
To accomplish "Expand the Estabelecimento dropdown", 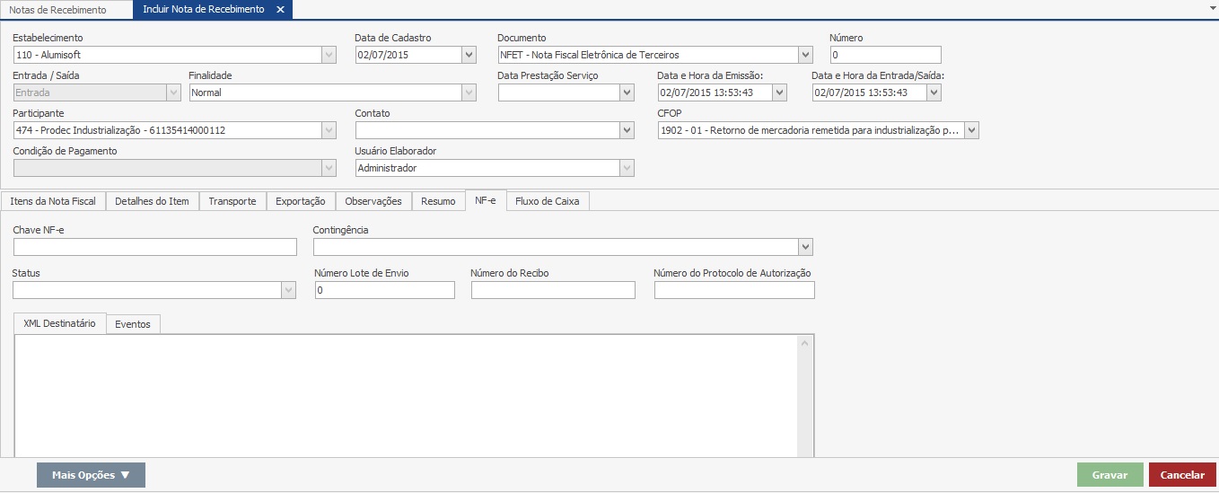I will [x=329, y=55].
